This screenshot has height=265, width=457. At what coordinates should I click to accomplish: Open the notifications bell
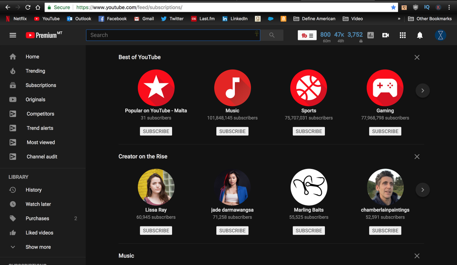(x=420, y=35)
